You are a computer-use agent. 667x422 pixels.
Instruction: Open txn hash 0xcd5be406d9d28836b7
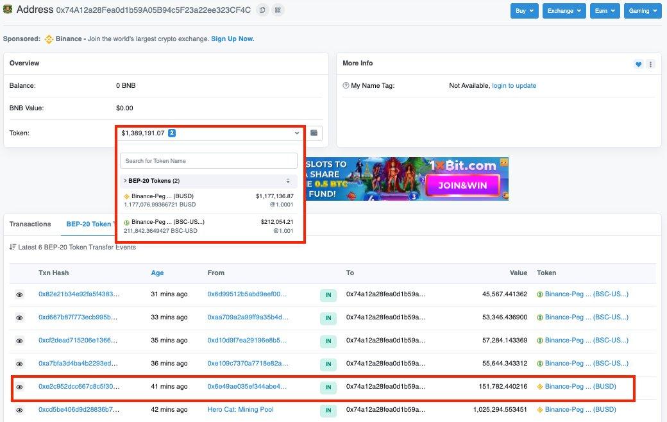[79, 409]
